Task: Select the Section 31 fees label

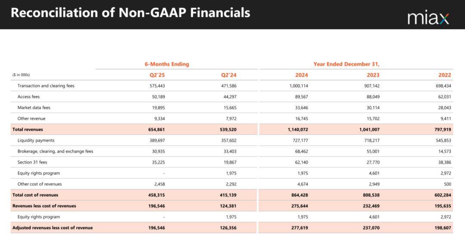Action: tap(32, 162)
